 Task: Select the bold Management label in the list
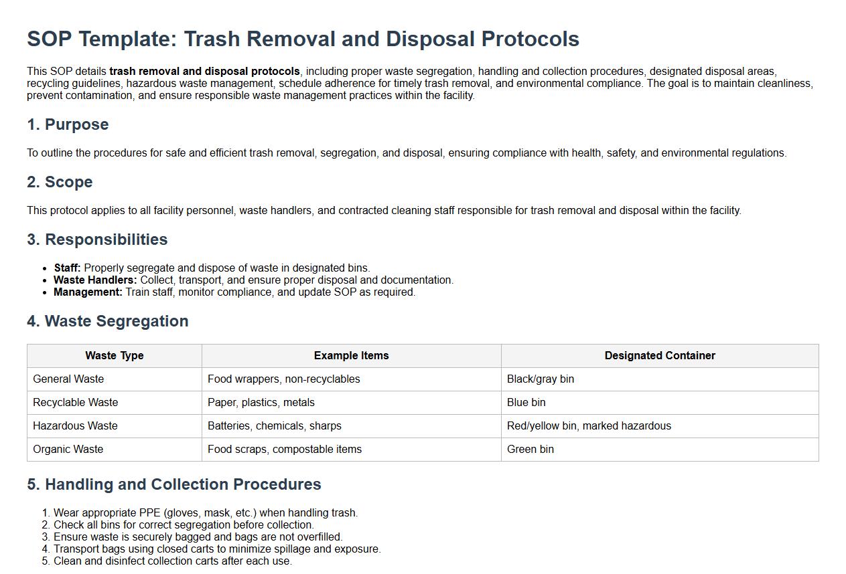tap(88, 292)
